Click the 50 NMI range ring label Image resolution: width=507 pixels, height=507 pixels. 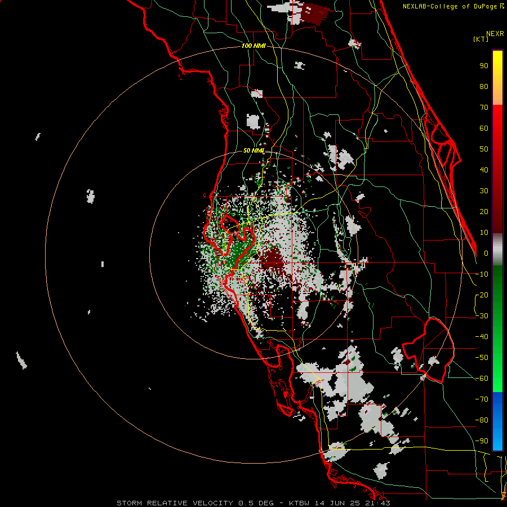(x=253, y=150)
